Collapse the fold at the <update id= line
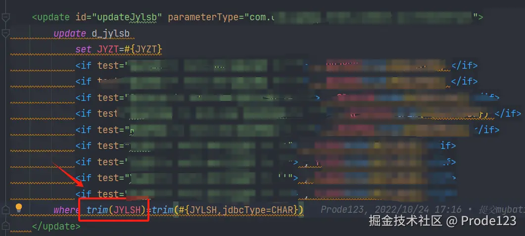Viewport: 525px width, 236px height. (6, 17)
